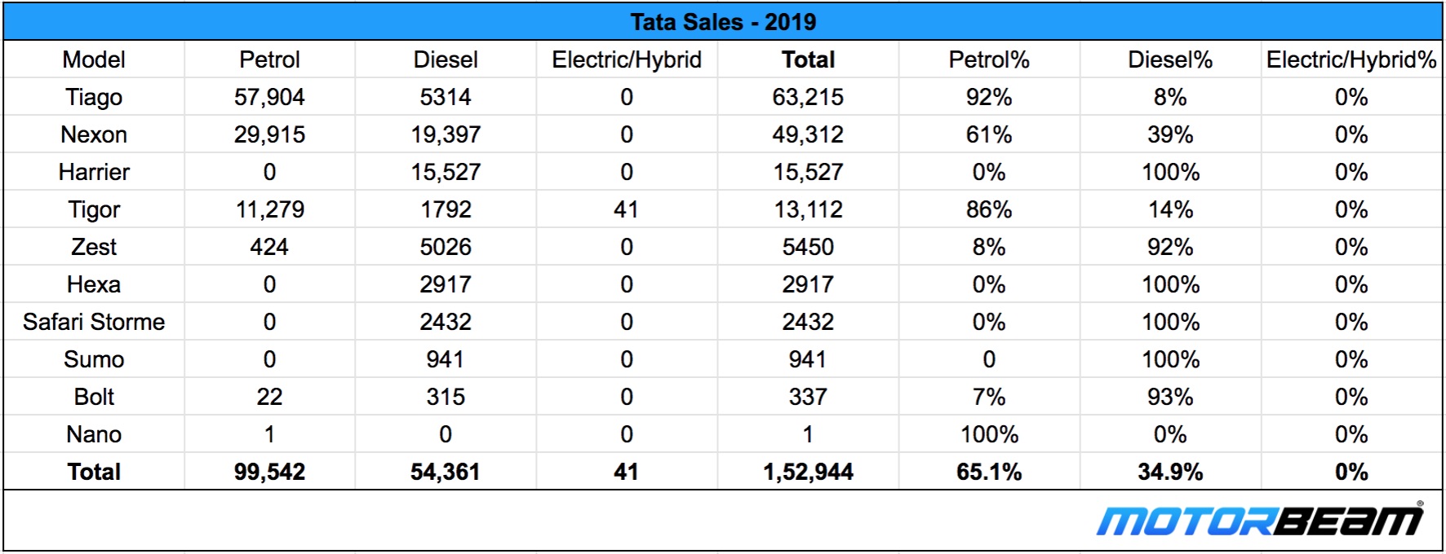The width and height of the screenshot is (1446, 554).
Task: Select the 'Petrol' column header
Action: coord(269,59)
